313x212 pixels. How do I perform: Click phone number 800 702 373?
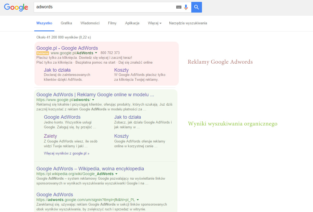[x=110, y=53]
